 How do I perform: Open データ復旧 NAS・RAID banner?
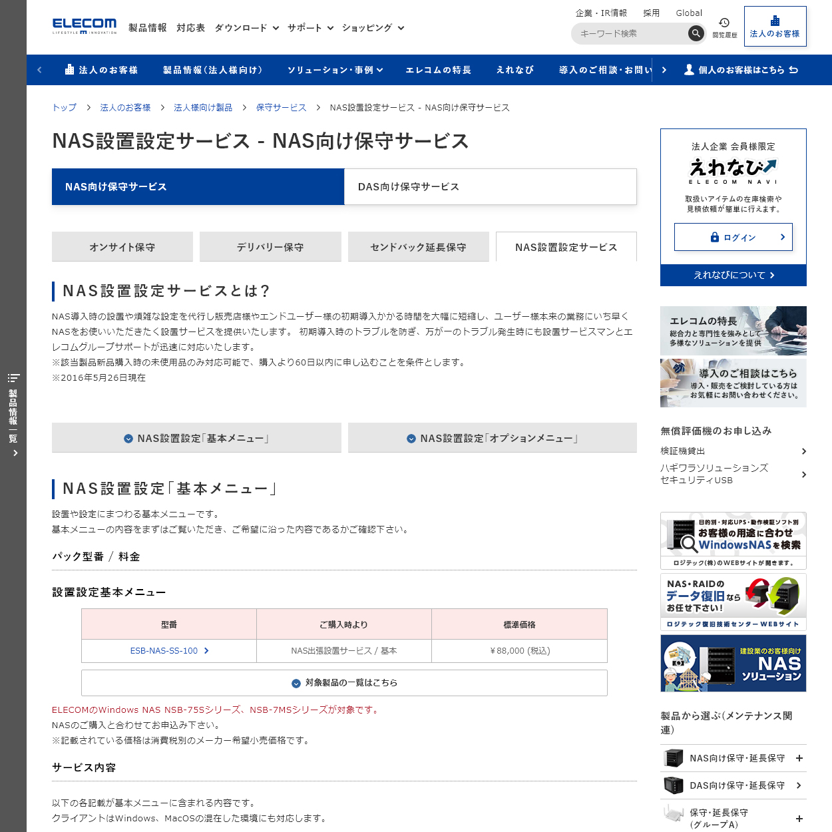click(733, 602)
